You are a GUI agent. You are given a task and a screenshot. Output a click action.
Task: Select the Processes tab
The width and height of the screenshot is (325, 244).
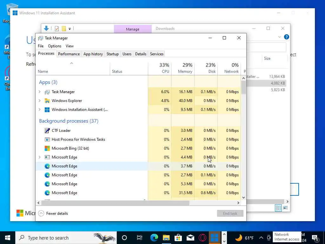46,53
